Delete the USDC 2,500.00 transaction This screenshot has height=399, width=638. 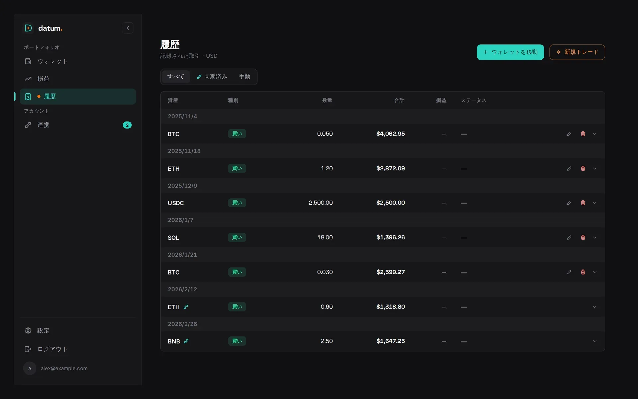583,203
